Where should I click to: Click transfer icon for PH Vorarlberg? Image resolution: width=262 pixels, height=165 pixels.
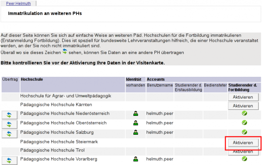coord(10,161)
